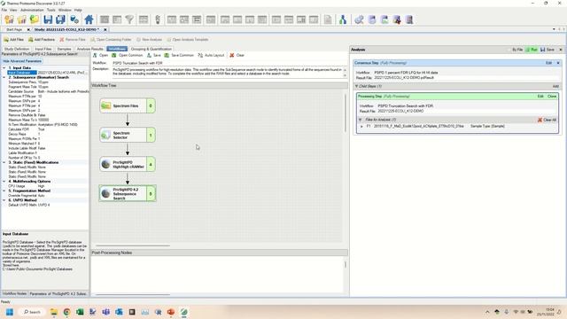Collapse the 5. Fragmentation Method section
Viewport: 567px width, 319px height.
(x=4, y=191)
